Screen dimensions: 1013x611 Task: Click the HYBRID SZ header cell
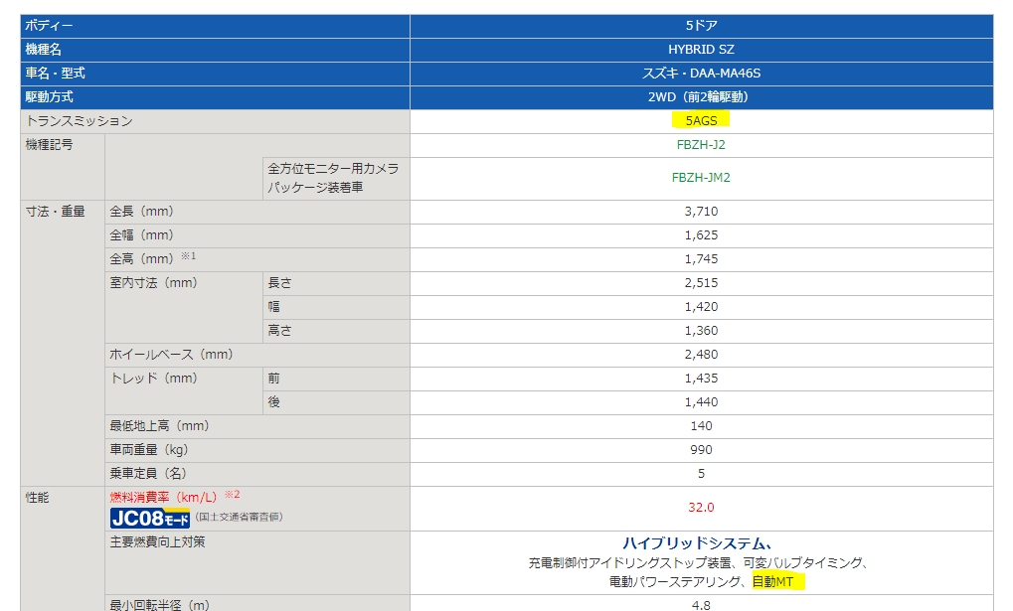click(x=701, y=50)
